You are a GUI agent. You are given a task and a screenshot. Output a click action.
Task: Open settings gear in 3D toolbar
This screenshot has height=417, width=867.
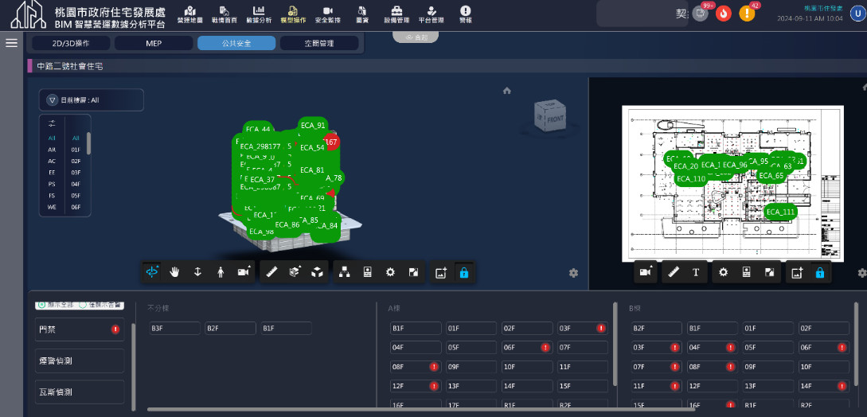(x=390, y=272)
